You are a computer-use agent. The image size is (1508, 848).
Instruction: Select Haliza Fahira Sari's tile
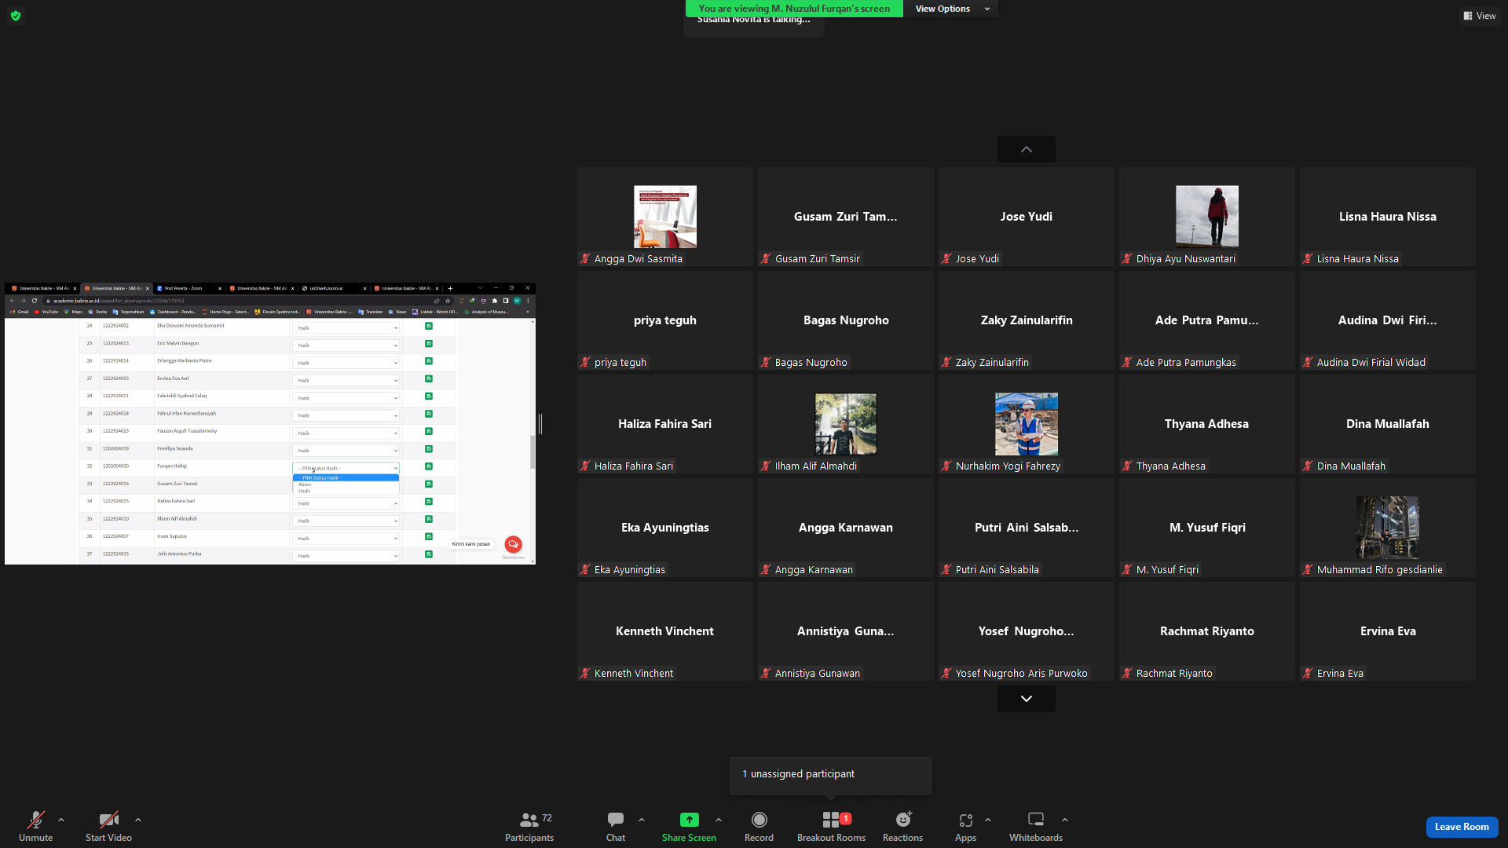tap(664, 424)
